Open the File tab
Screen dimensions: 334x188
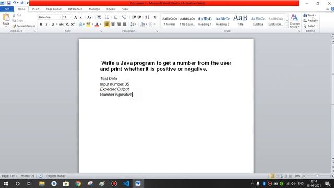coord(7,9)
